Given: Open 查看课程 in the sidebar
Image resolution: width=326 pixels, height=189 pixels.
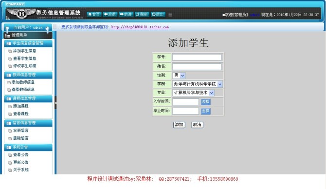Looking at the screenshot, I should [x=21, y=114].
